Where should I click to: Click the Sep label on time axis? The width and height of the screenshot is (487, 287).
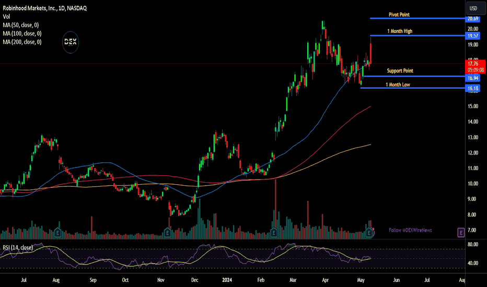click(x=93, y=280)
